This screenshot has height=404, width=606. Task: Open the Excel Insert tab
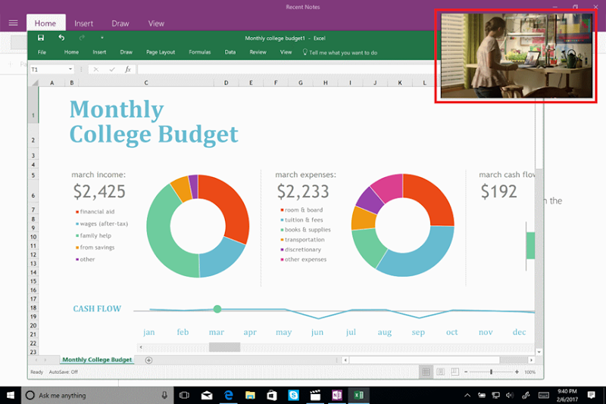(99, 52)
